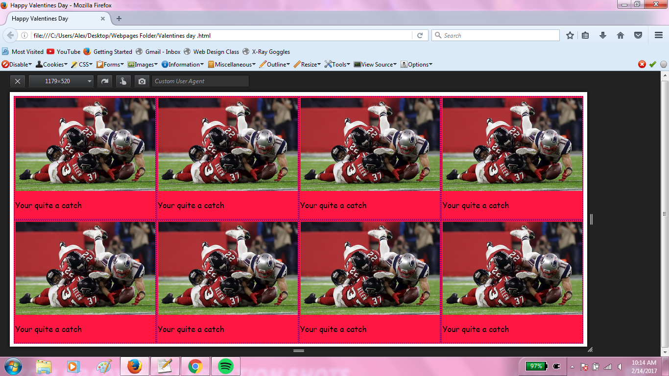This screenshot has width=669, height=376.
Task: Show site information icon in address bar
Action: pyautogui.click(x=24, y=35)
